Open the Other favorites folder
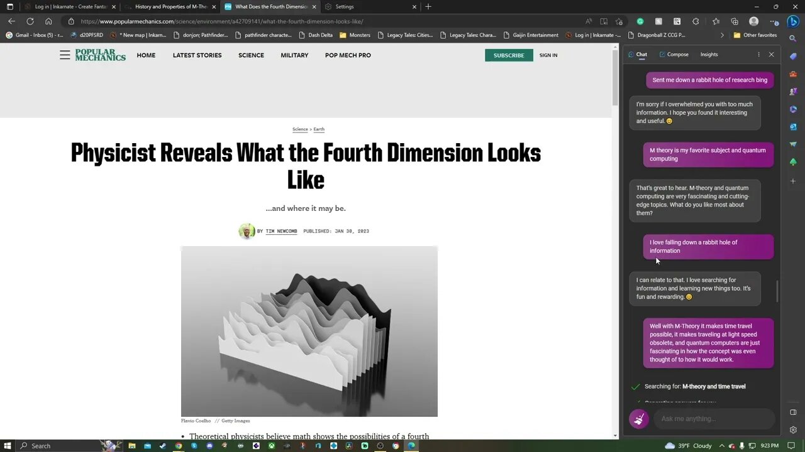 point(755,35)
